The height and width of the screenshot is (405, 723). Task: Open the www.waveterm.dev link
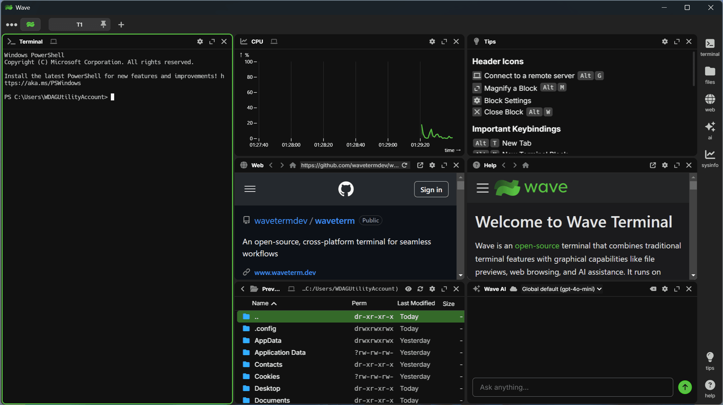[285, 273]
